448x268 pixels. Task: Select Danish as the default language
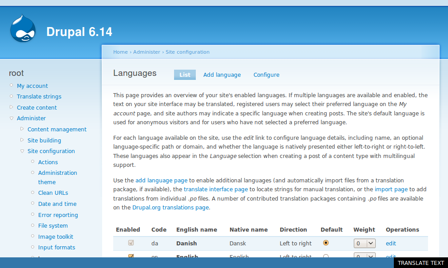[326, 243]
